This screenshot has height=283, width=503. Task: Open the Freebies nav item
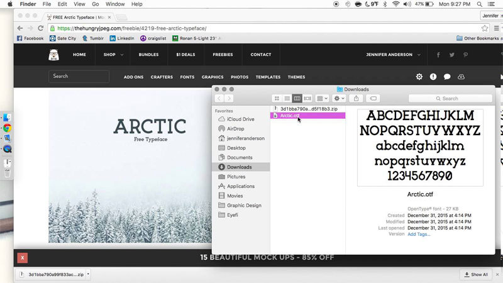click(223, 55)
